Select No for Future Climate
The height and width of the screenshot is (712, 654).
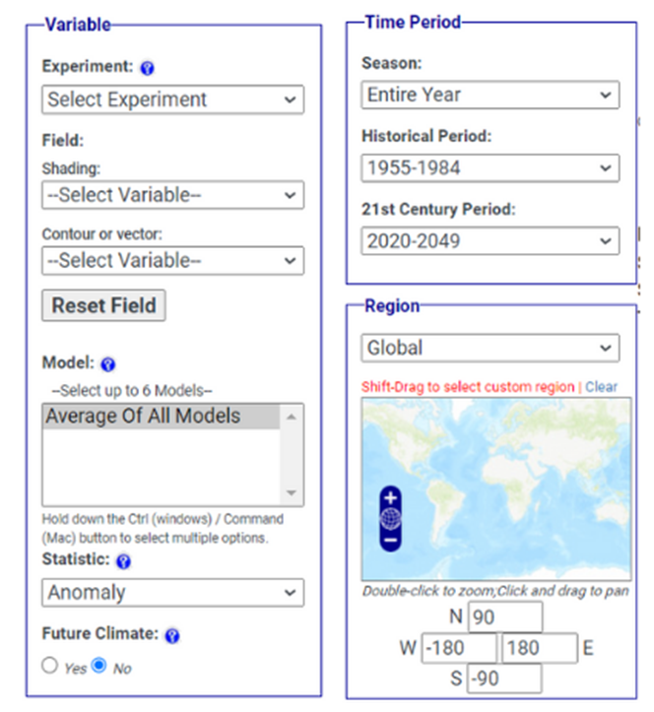[99, 666]
